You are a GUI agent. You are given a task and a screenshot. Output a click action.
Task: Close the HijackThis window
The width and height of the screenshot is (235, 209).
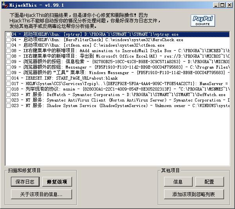pos(230,5)
